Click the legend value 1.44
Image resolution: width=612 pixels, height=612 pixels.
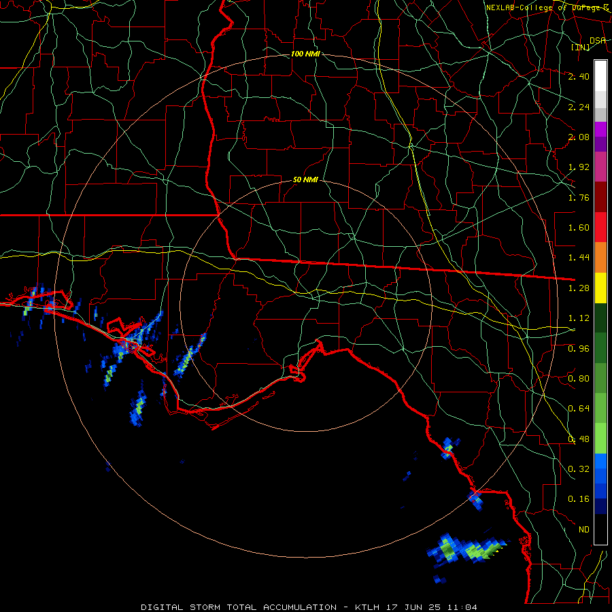point(579,258)
